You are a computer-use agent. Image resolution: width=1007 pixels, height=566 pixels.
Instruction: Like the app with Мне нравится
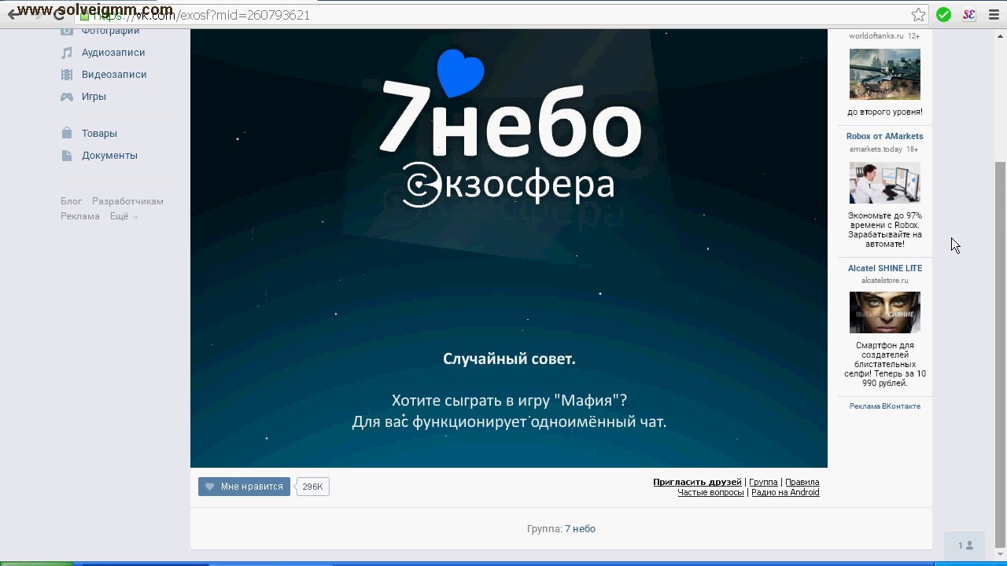(244, 487)
